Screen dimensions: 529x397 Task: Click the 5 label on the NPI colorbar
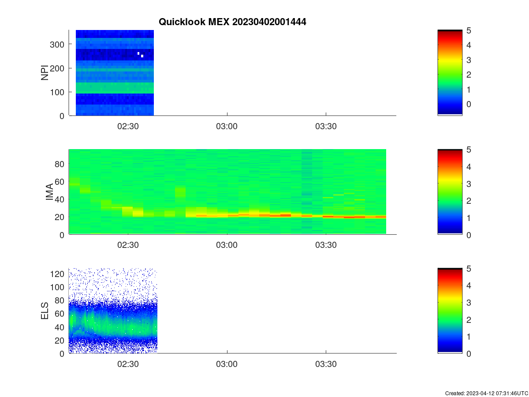469,30
